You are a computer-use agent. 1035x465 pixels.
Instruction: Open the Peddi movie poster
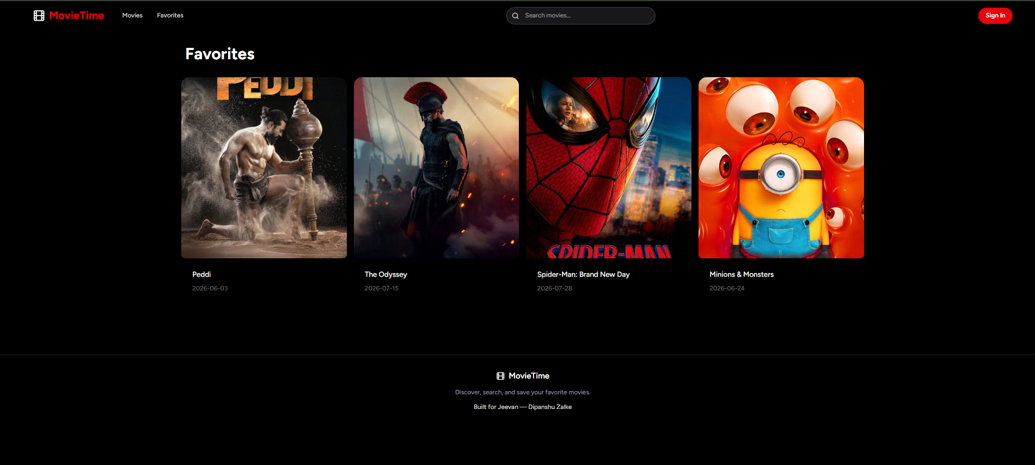(264, 168)
